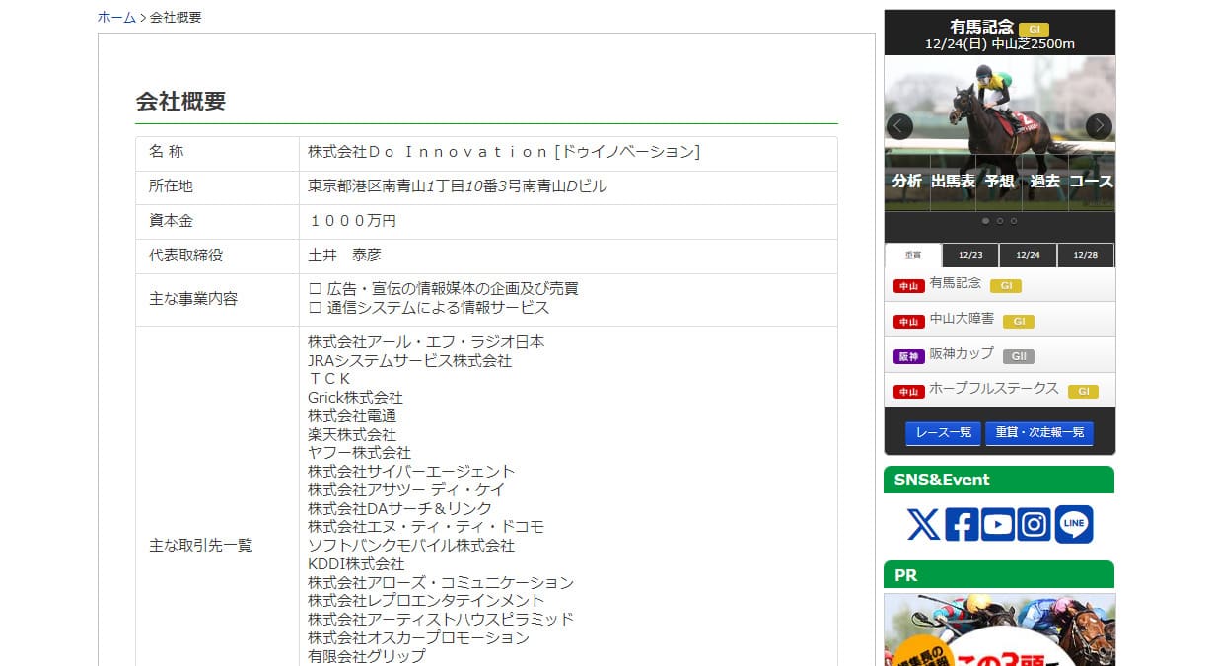Select the third carousel dot indicator

tap(1014, 221)
